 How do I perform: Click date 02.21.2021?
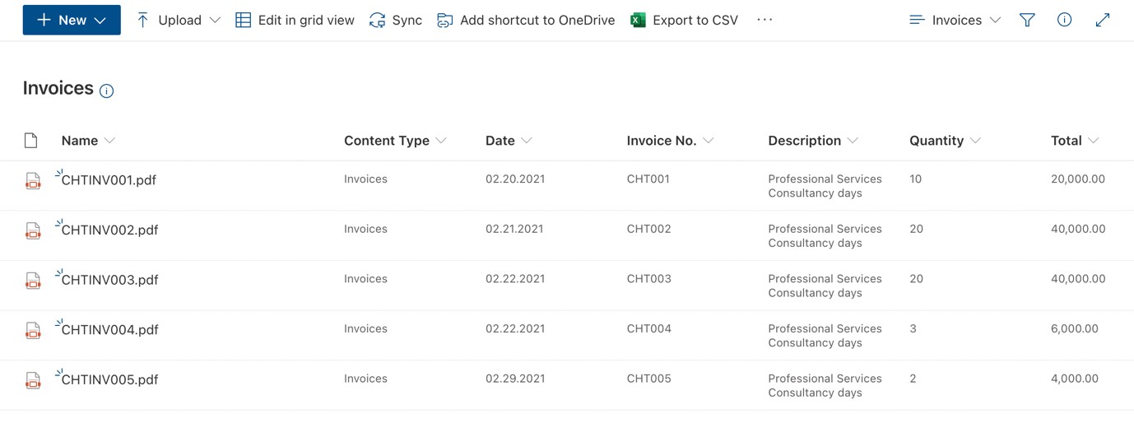[x=514, y=229]
